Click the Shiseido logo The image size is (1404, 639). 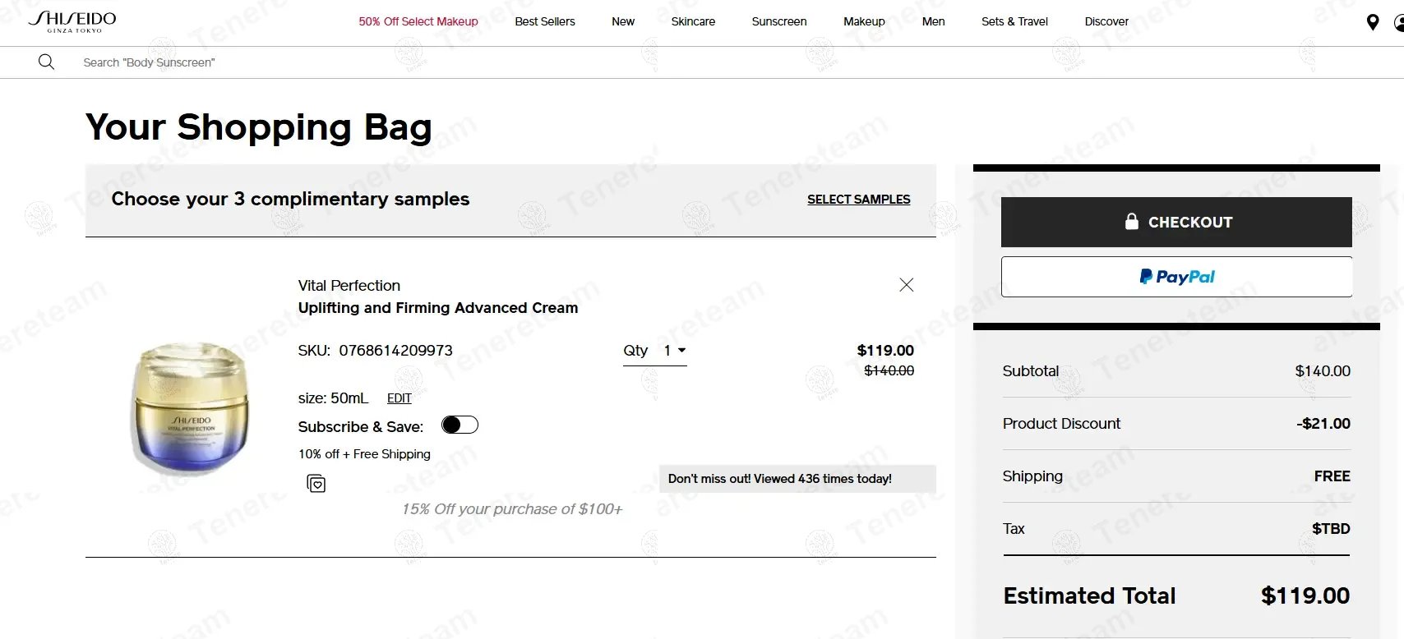pos(72,21)
